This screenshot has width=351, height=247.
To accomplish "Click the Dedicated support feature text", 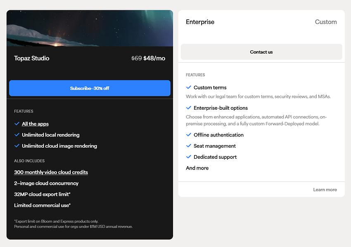I will click(215, 157).
